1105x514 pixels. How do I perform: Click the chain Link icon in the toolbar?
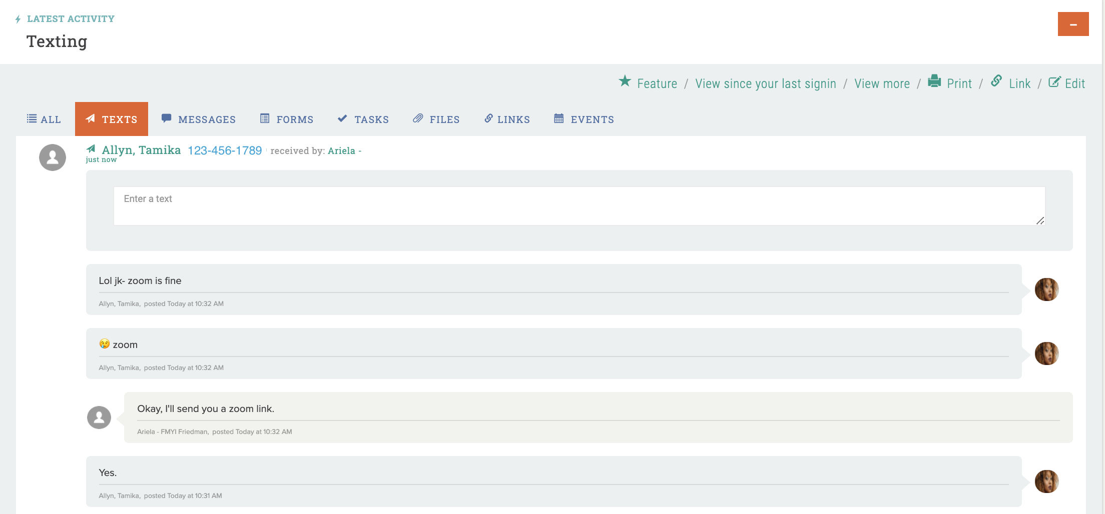(x=996, y=81)
